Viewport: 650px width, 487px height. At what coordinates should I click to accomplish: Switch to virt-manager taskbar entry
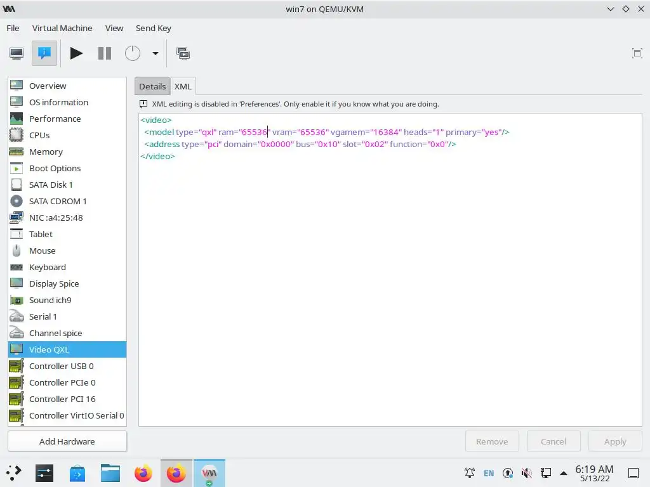point(209,473)
